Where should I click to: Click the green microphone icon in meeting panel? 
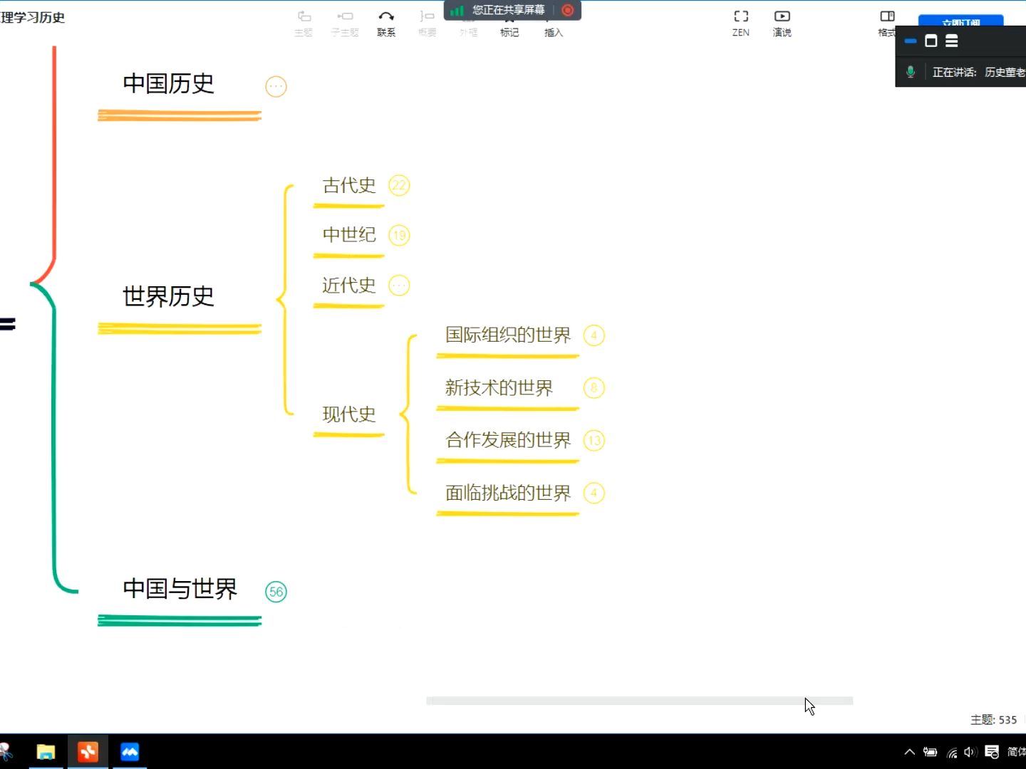911,72
